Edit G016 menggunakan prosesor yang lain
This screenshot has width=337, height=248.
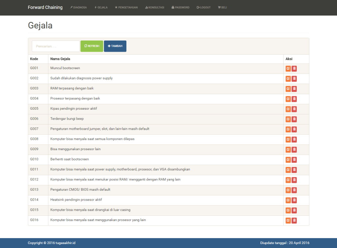288,220
